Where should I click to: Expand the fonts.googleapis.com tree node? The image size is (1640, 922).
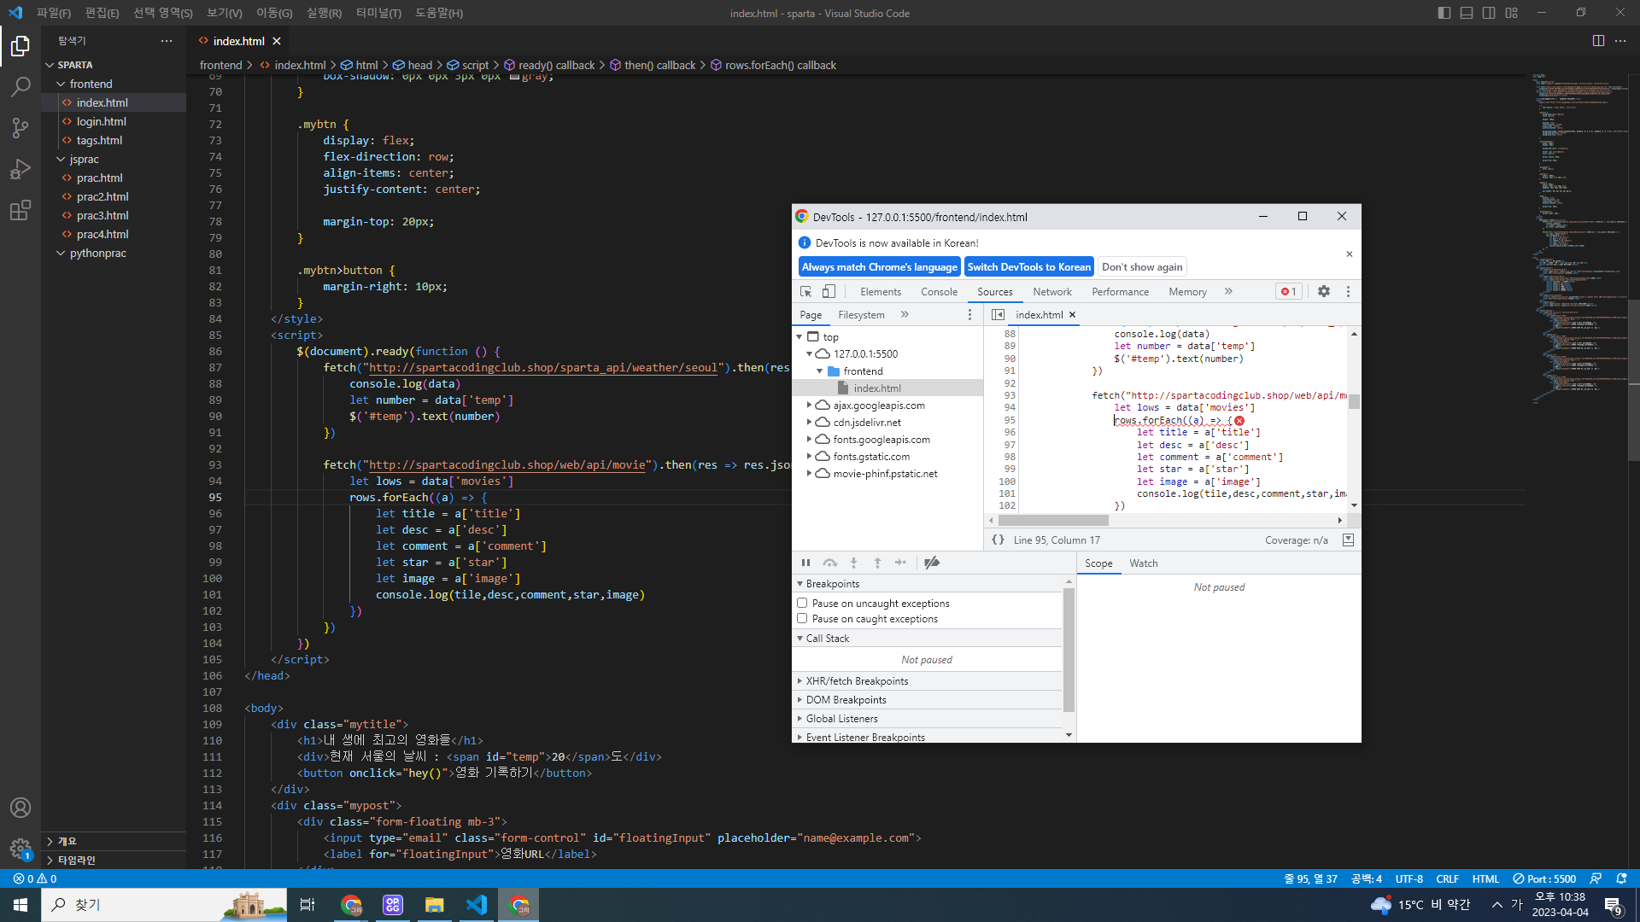click(809, 440)
